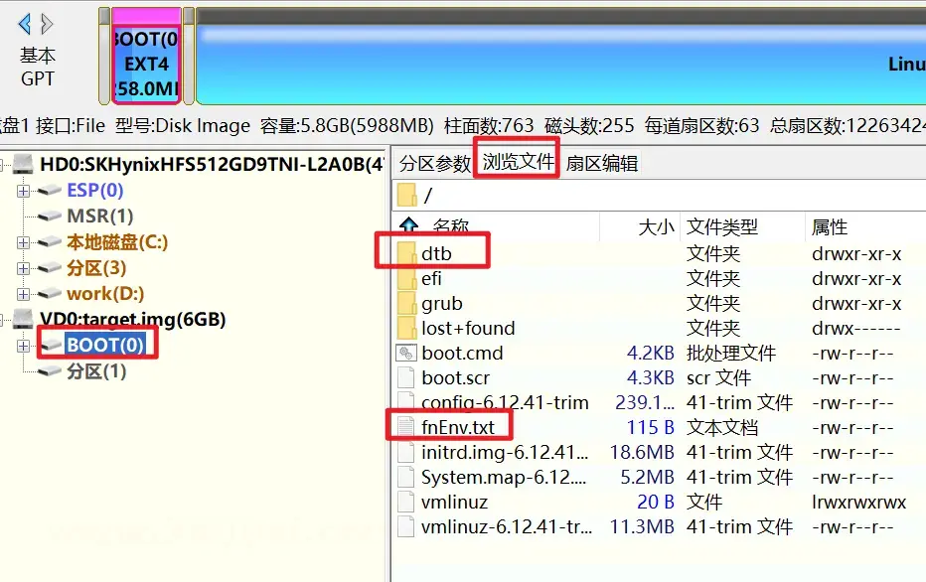926x582 pixels.
Task: Expand the local disk (C:) tree node
Action: 23,242
